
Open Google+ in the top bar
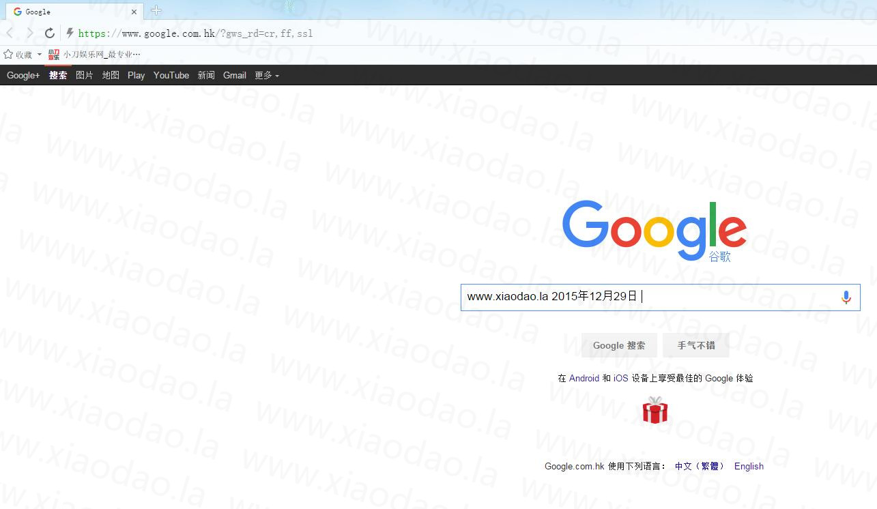tap(23, 75)
